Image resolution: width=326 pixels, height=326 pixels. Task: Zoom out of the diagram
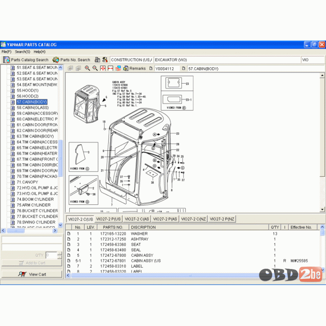pos(95,68)
